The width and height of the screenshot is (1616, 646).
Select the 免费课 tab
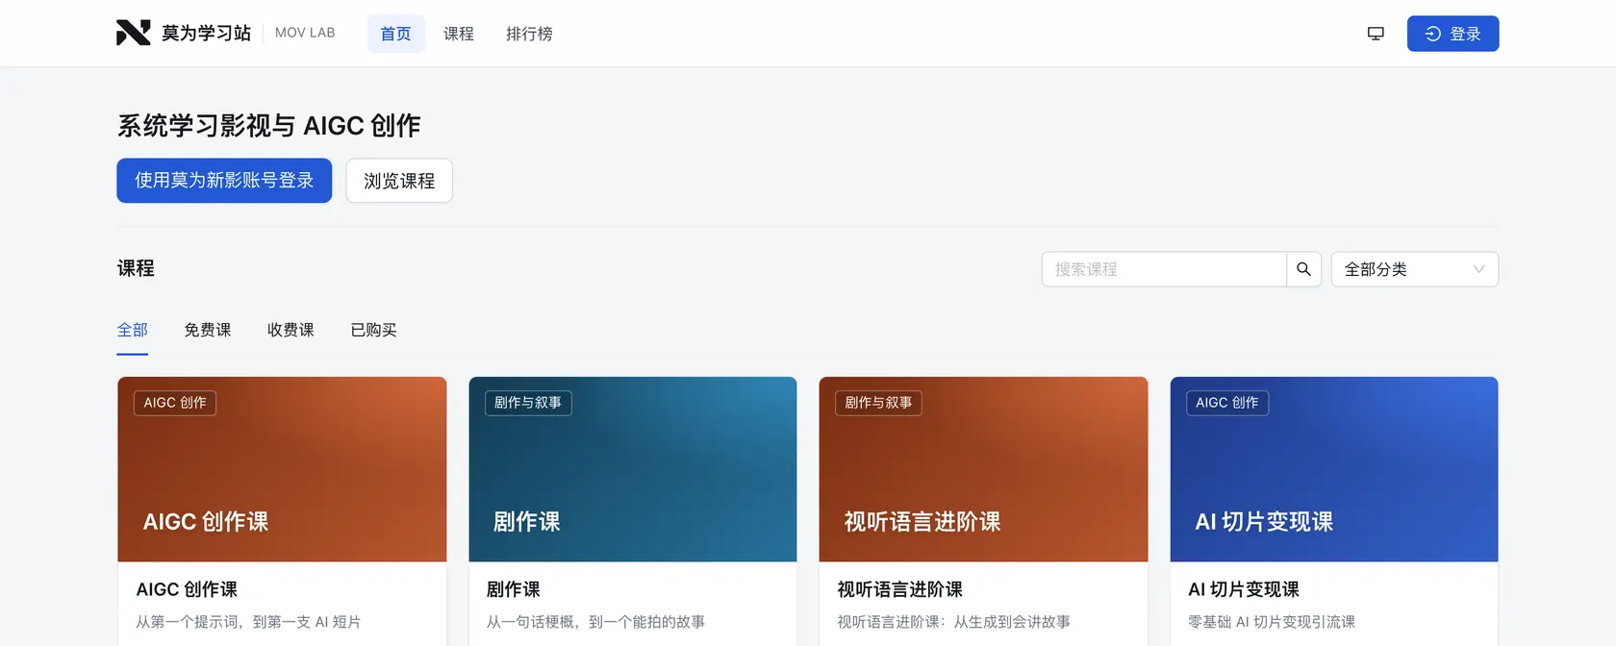208,330
